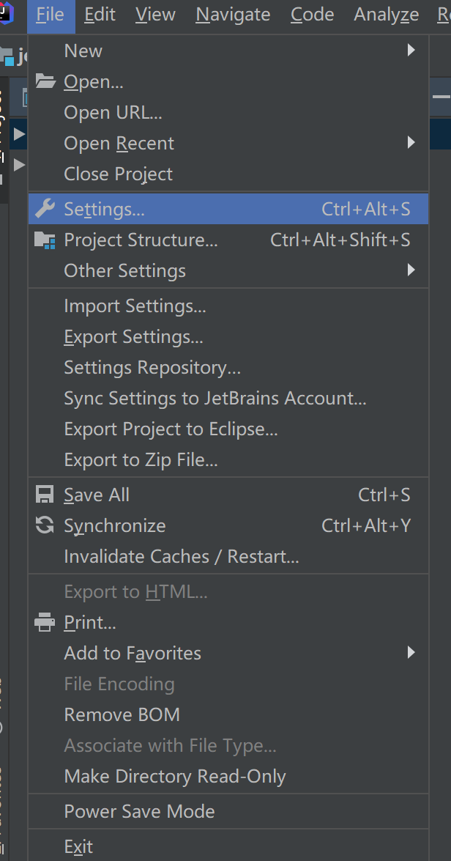Screen dimensions: 451x861
Task: Exit the application via Exit
Action: point(78,846)
